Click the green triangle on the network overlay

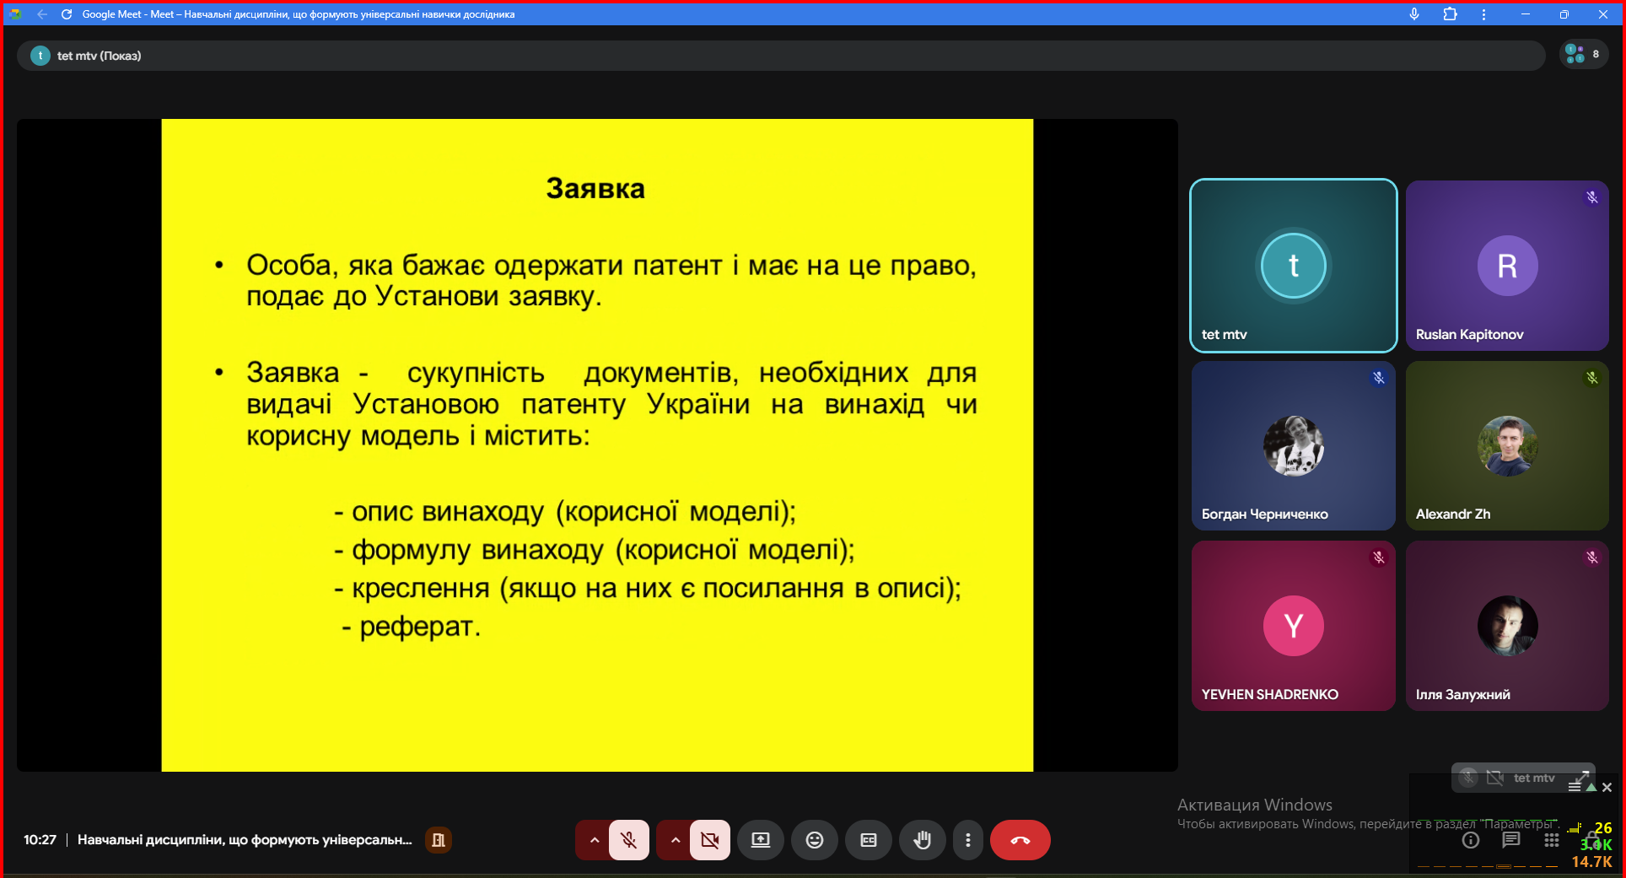coord(1591,787)
